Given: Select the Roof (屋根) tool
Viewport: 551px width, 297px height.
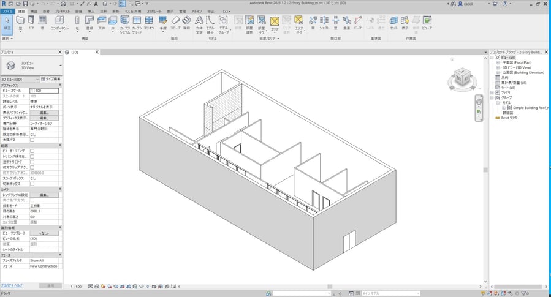Looking at the screenshot, I should [89, 23].
